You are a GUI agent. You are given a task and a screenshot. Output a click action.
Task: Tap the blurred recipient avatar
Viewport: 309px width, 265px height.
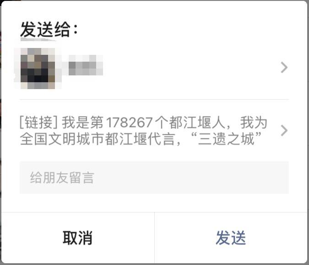pyautogui.click(x=38, y=68)
